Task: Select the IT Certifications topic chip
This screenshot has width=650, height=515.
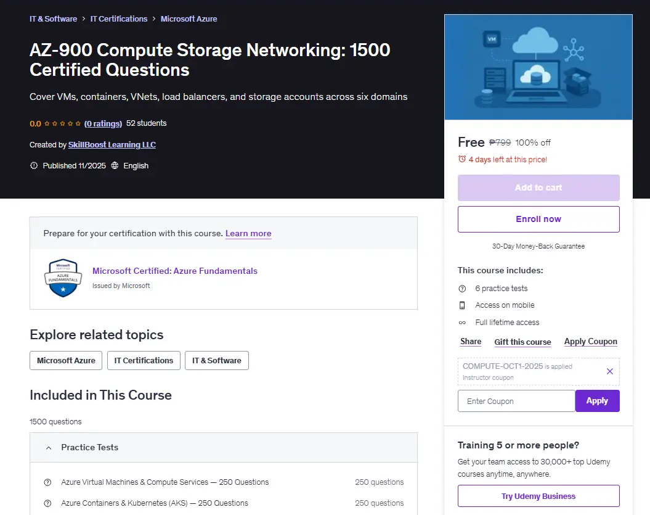Action: (x=144, y=360)
